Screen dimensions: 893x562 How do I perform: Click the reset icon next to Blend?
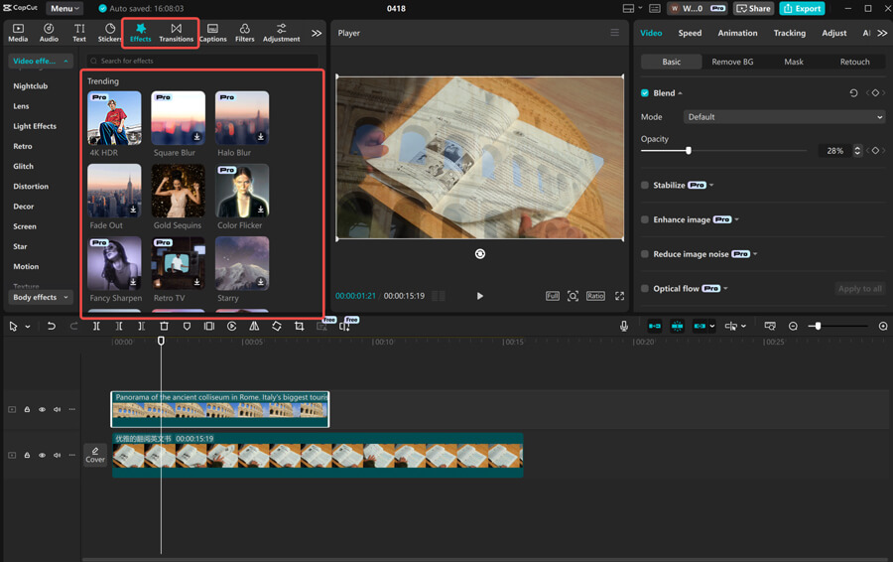point(853,93)
